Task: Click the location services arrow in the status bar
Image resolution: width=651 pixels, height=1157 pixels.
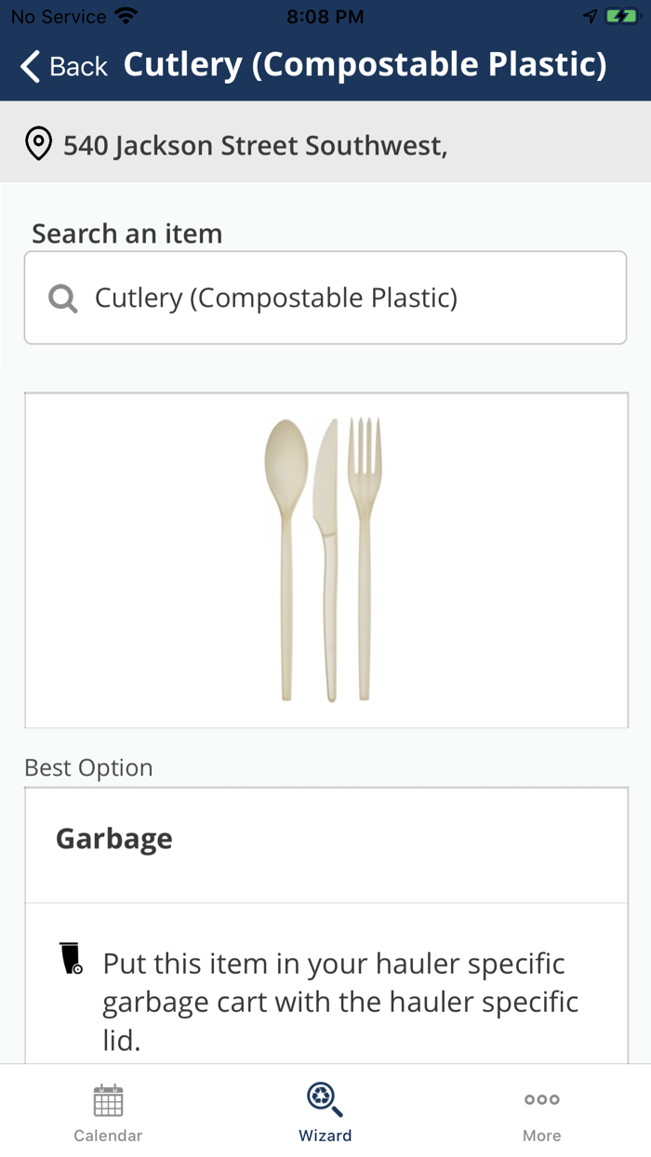Action: [590, 15]
